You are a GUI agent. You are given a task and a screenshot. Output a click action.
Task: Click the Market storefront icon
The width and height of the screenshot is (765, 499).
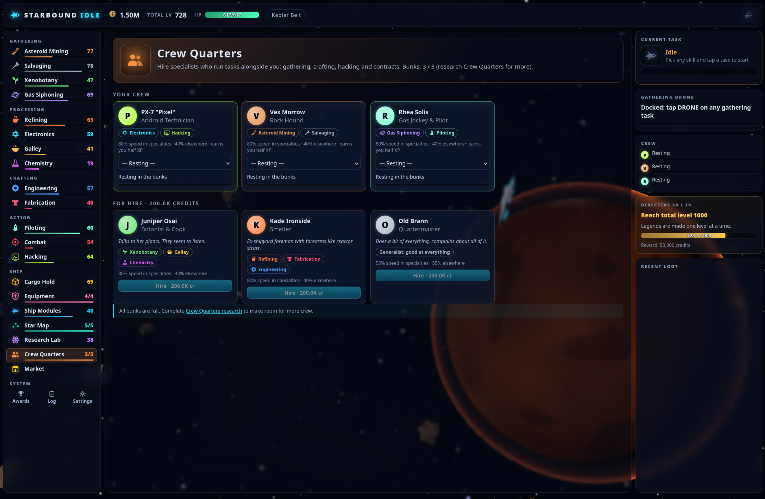pyautogui.click(x=15, y=369)
